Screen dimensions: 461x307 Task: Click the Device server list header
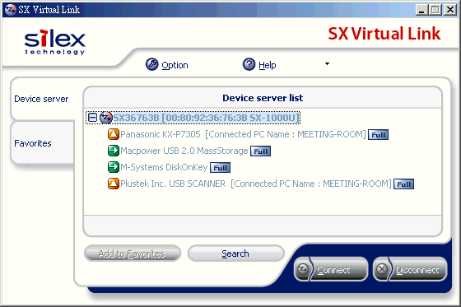[263, 98]
